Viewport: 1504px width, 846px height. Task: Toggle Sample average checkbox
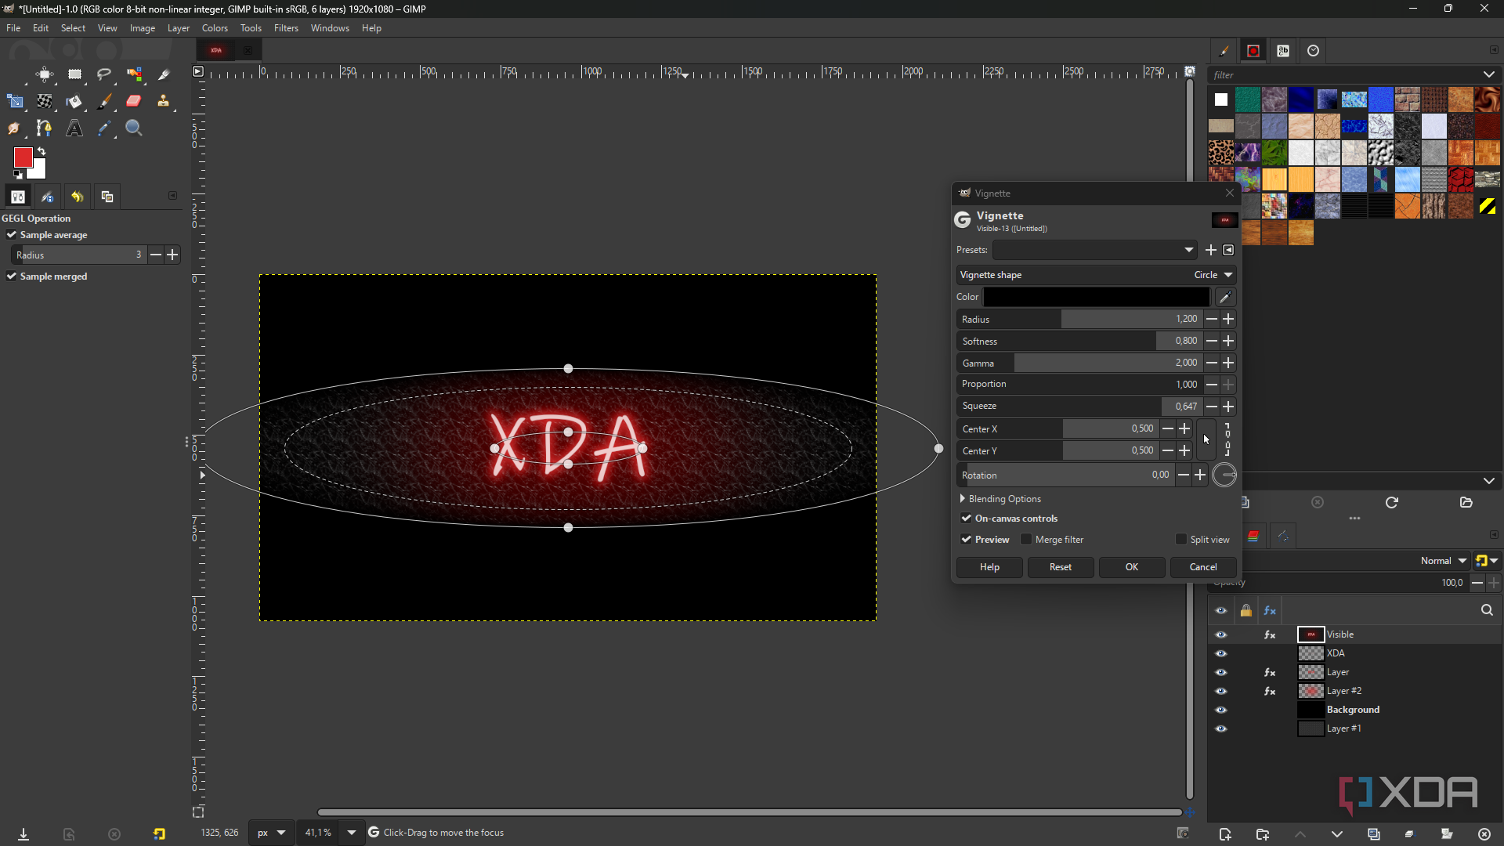point(12,235)
